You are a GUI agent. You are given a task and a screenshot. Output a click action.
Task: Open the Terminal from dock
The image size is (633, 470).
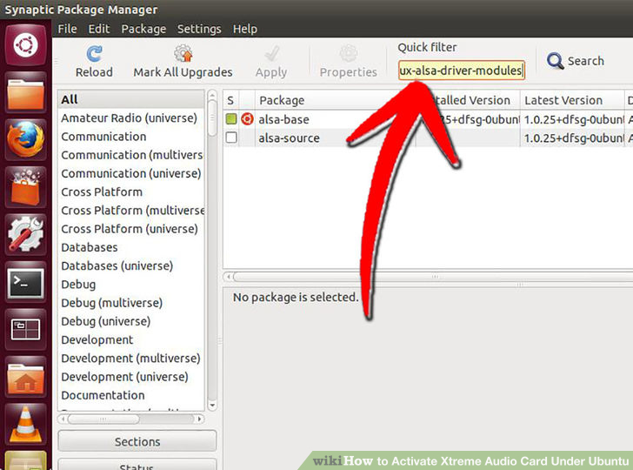(25, 283)
